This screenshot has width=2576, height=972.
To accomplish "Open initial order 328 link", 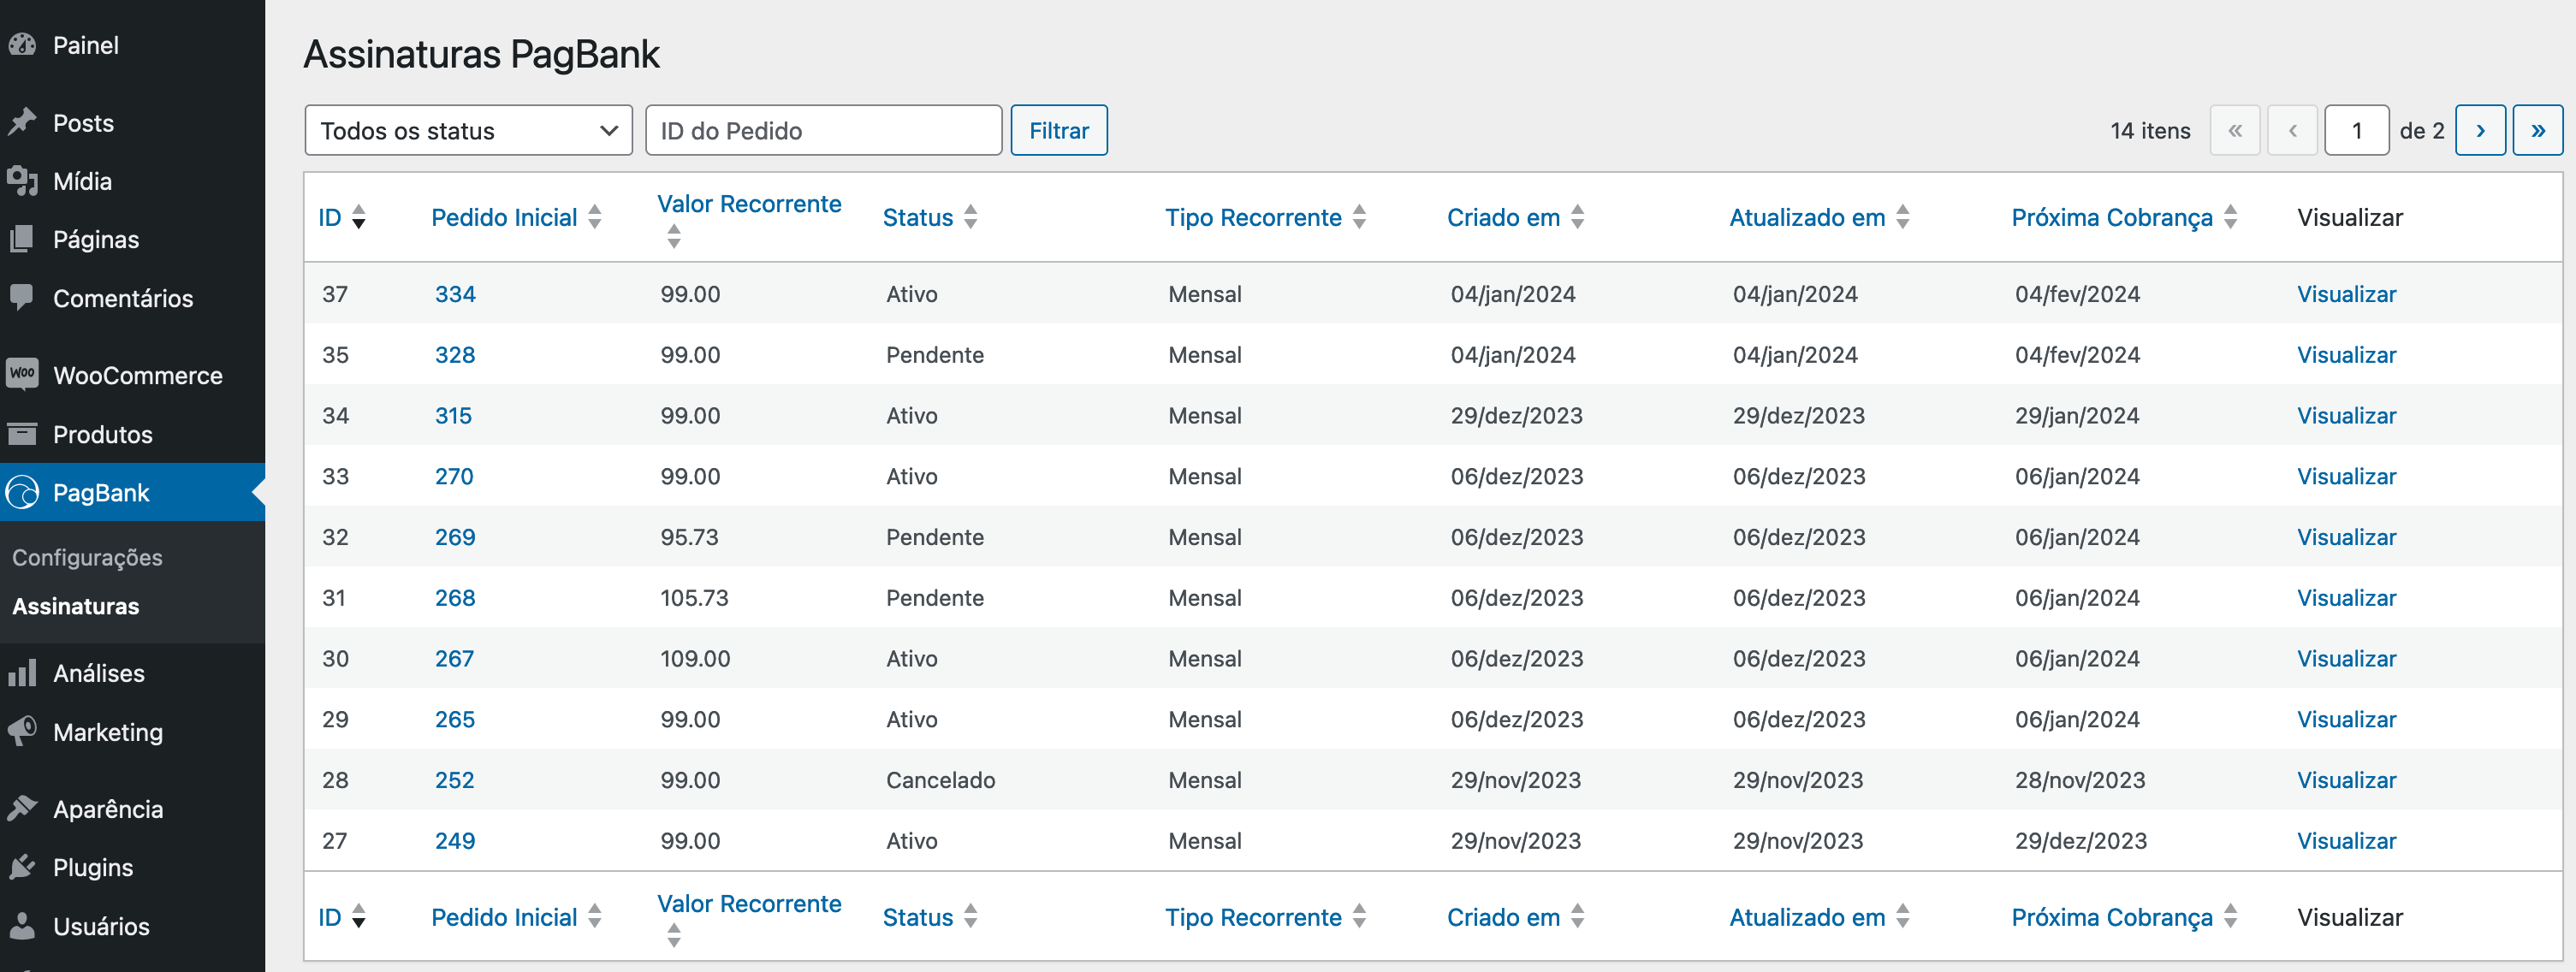I will (455, 355).
